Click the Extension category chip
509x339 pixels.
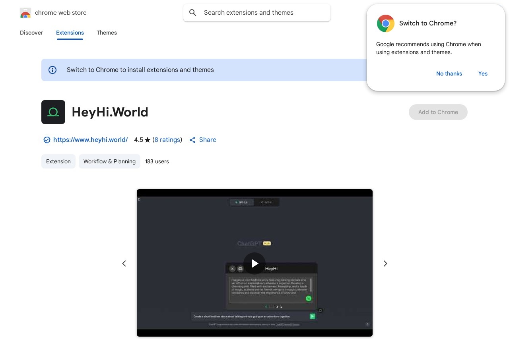[x=58, y=161]
